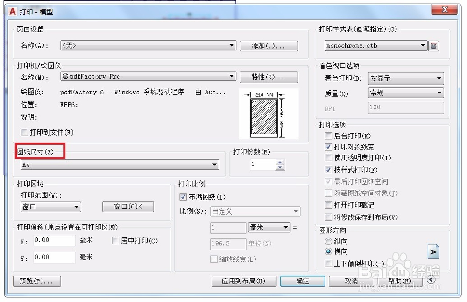The height and width of the screenshot is (302, 467).
Task: Collapse the dialog with the round arrow button
Action: (x=431, y=280)
